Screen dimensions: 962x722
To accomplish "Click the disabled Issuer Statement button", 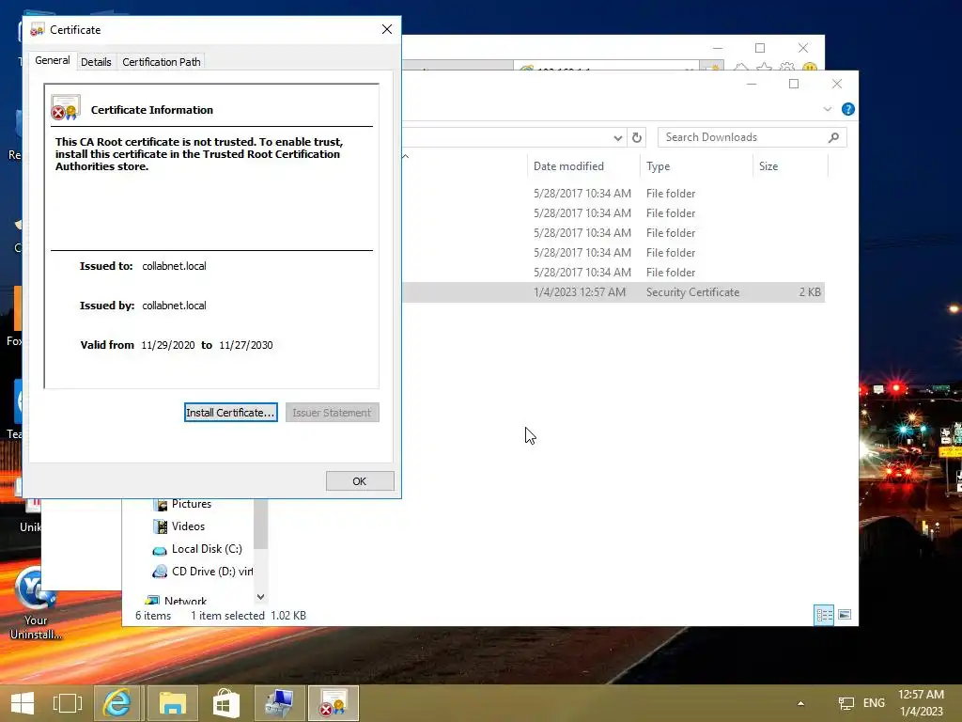I will pos(332,413).
